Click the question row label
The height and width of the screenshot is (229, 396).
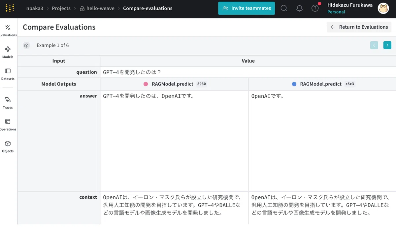(86, 72)
